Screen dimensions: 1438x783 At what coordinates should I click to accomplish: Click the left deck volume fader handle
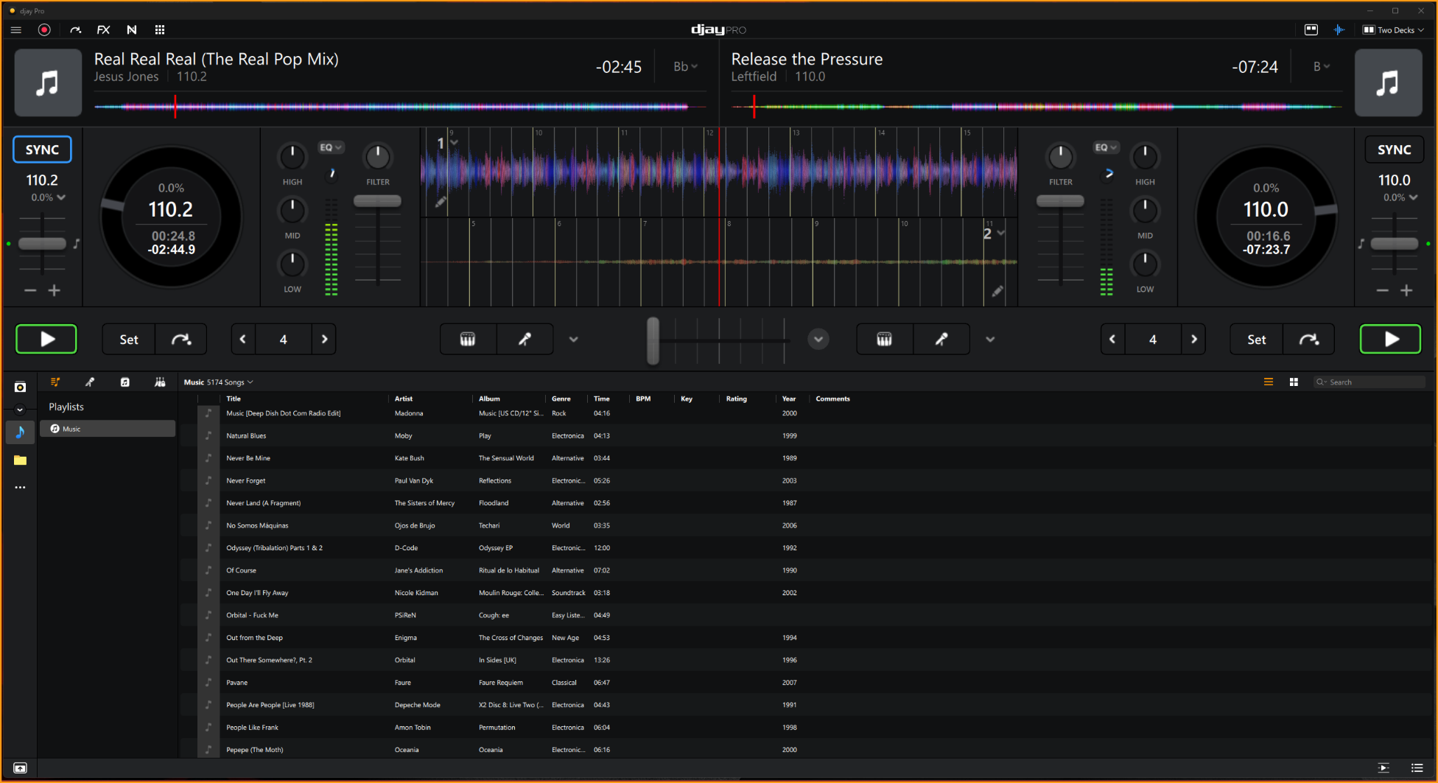point(378,201)
